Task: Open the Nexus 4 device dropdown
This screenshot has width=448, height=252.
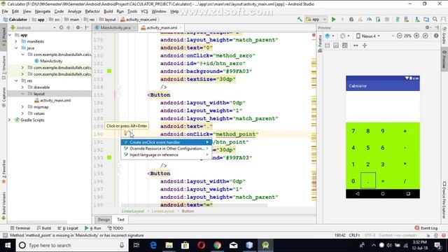Action: tap(368, 36)
